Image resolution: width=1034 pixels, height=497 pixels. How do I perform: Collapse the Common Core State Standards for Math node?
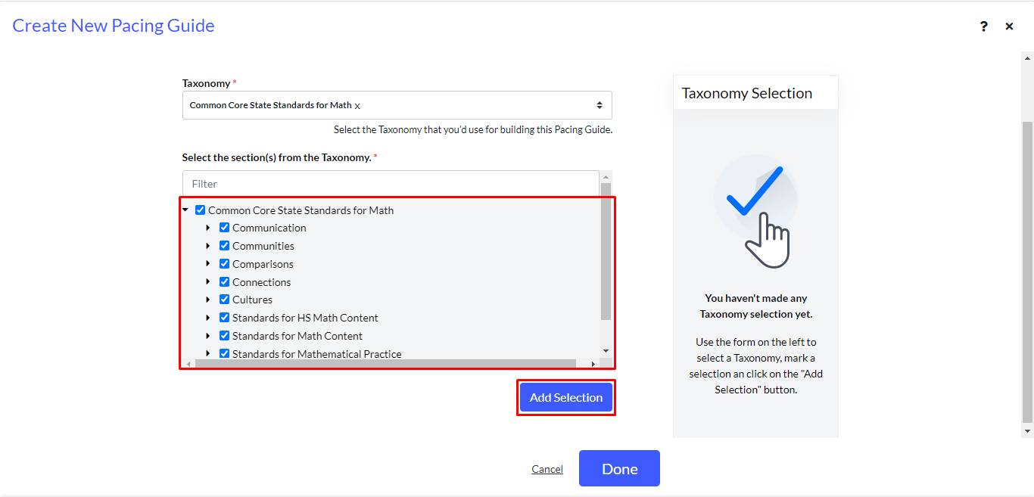point(185,210)
